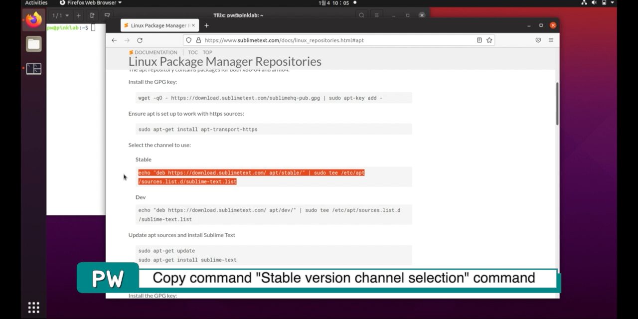
Task: Click the 'Linux Package Manager Repositories' heading
Action: tap(225, 62)
